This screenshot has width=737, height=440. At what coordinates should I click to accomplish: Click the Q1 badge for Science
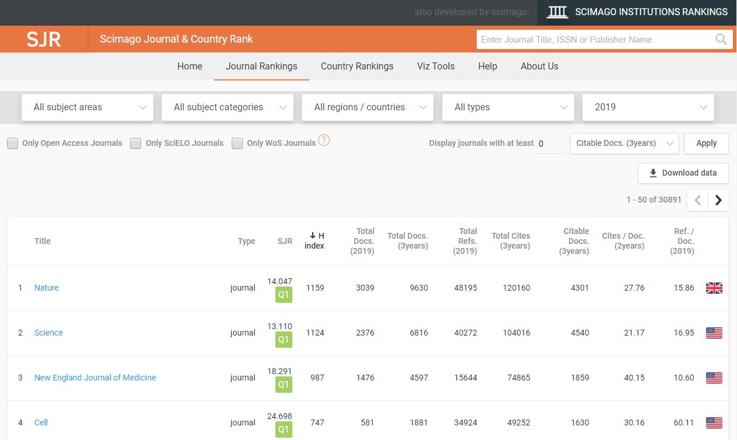[284, 340]
